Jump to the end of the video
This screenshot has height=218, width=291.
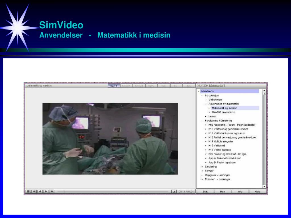coord(52,191)
